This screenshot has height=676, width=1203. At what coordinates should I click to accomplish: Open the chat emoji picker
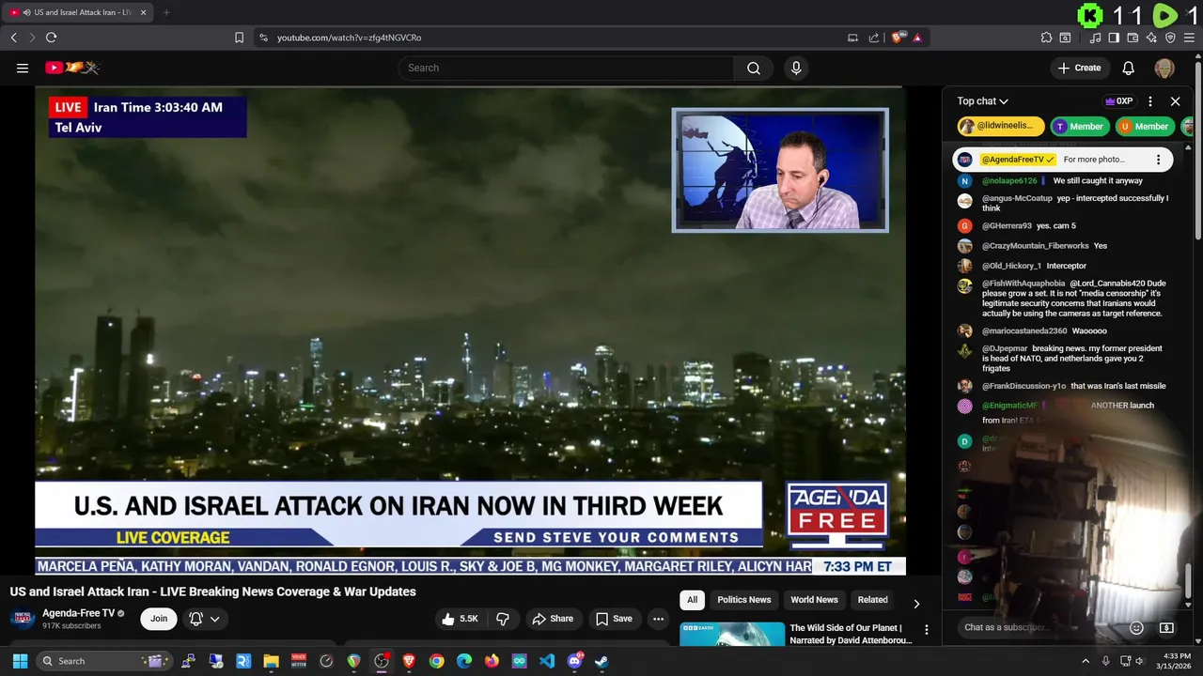coord(1136,627)
